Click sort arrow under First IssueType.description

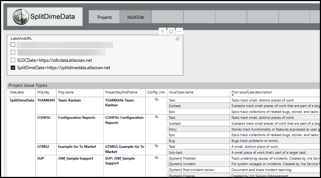click(232, 95)
